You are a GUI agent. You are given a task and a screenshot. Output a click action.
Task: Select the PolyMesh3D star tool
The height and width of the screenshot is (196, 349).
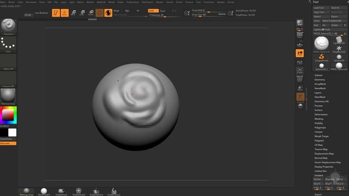pos(339,49)
